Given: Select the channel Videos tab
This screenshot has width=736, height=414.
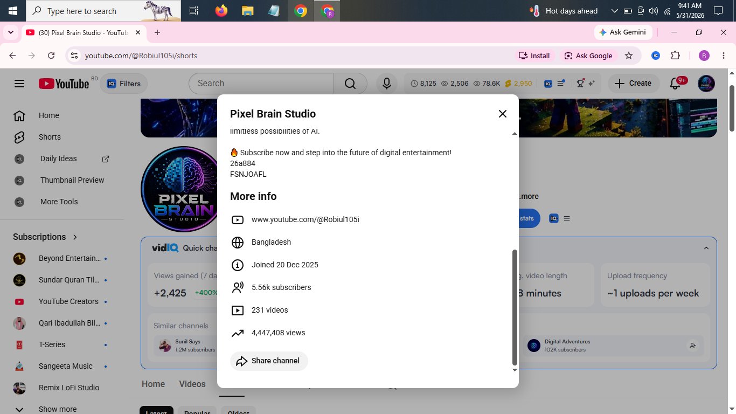Looking at the screenshot, I should click(192, 384).
